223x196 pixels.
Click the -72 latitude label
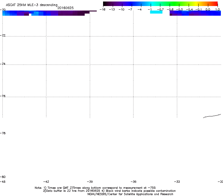(3, 35)
